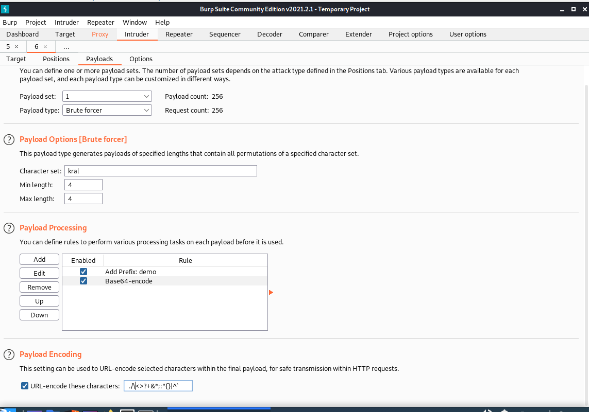The image size is (589, 412).
Task: Select the 'Base64-encode' rule row
Action: pyautogui.click(x=165, y=281)
